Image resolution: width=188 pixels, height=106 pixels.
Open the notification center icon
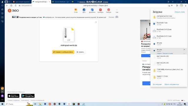point(185,104)
